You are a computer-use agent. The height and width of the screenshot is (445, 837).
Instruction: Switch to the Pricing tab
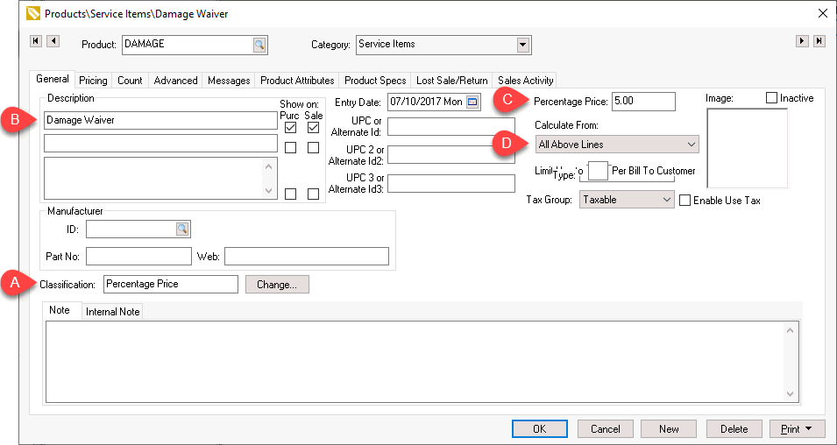[94, 81]
